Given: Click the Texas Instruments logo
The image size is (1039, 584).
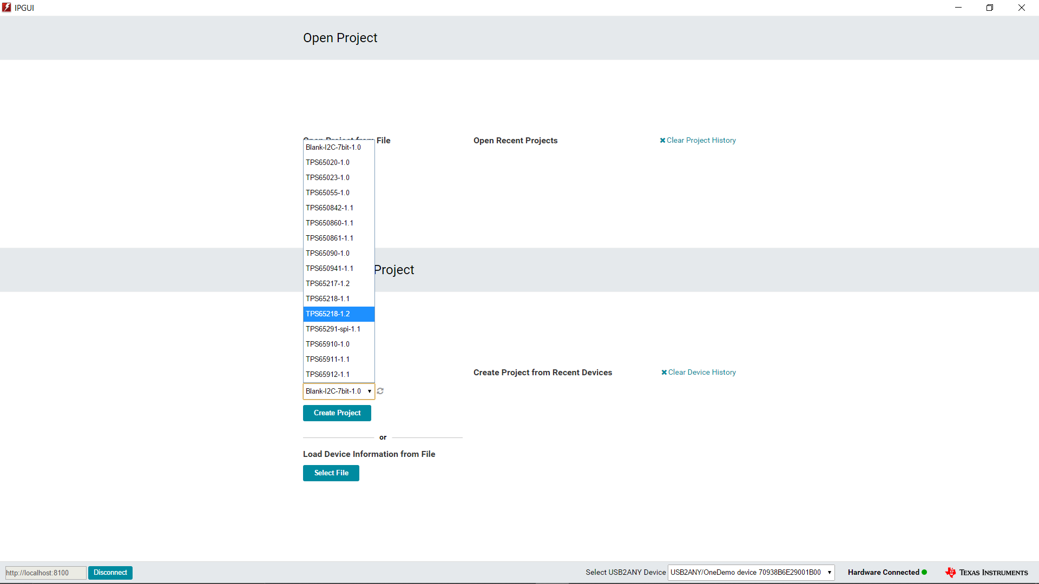Looking at the screenshot, I should 987,572.
